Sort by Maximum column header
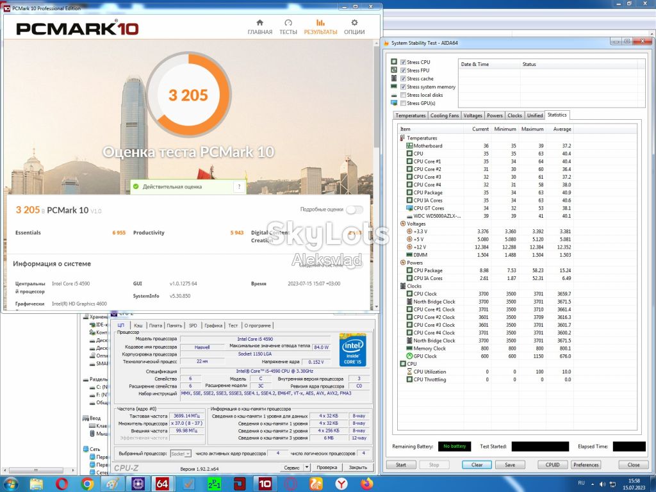656x492 pixels. (x=532, y=129)
